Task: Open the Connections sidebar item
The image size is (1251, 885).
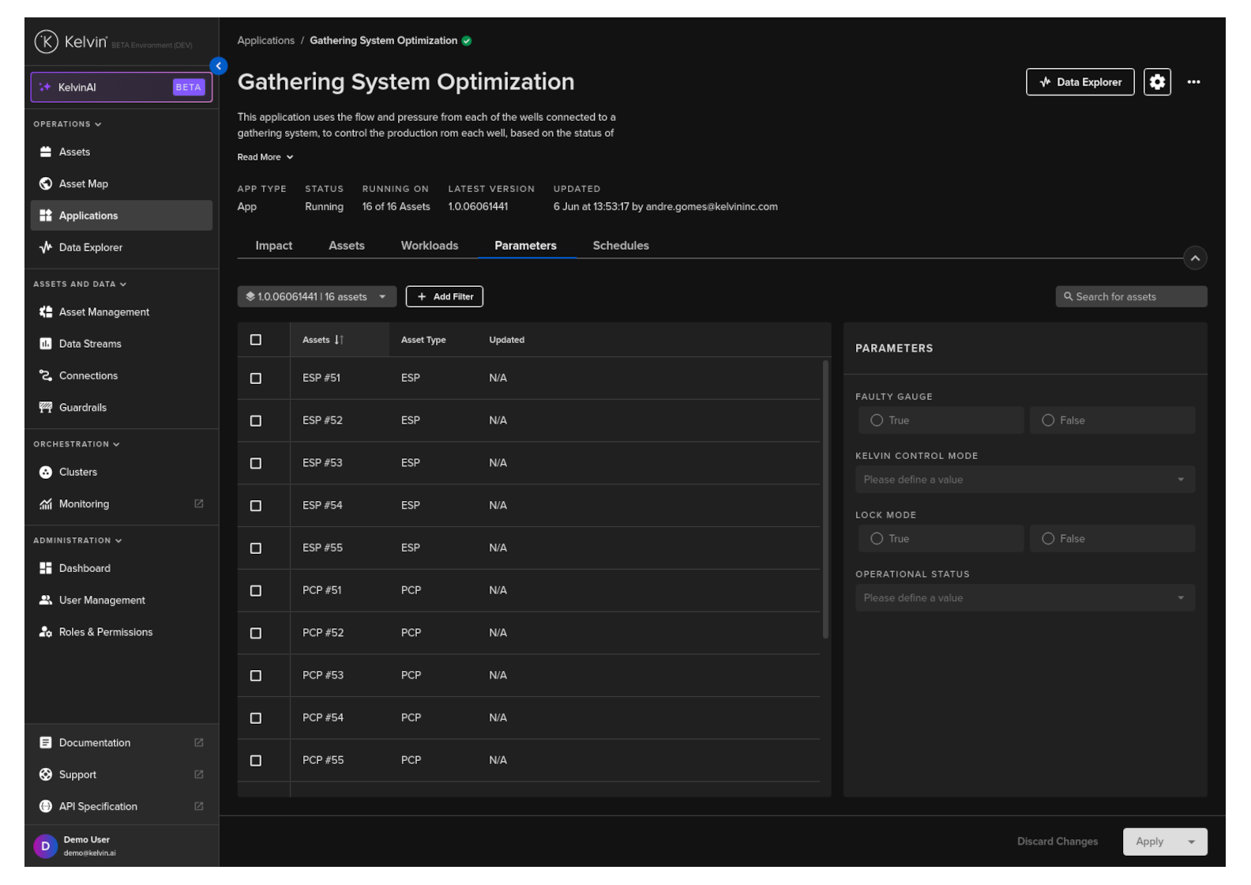Action: 88,376
